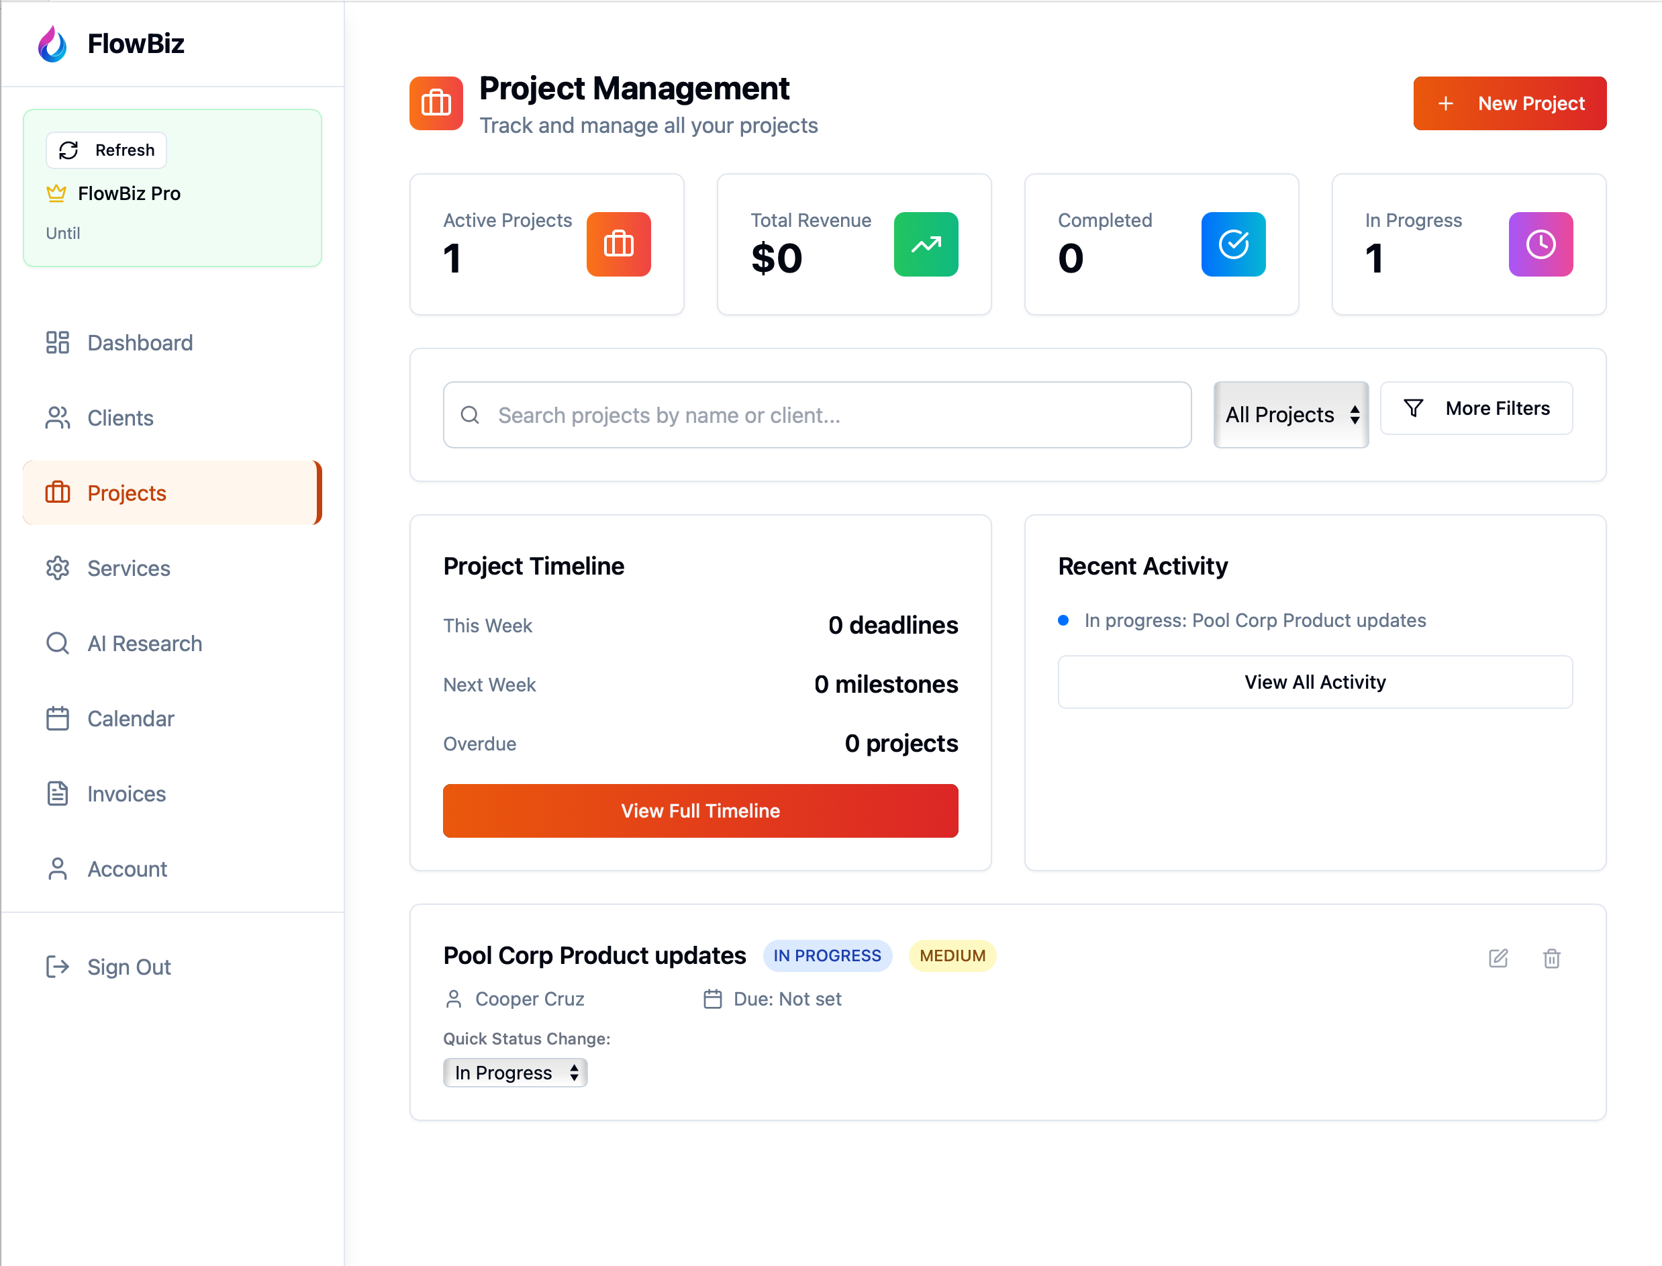Delete Pool Corp project using trash icon

(1551, 959)
